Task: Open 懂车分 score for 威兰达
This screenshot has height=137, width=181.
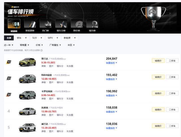Action: [x=60, y=131]
